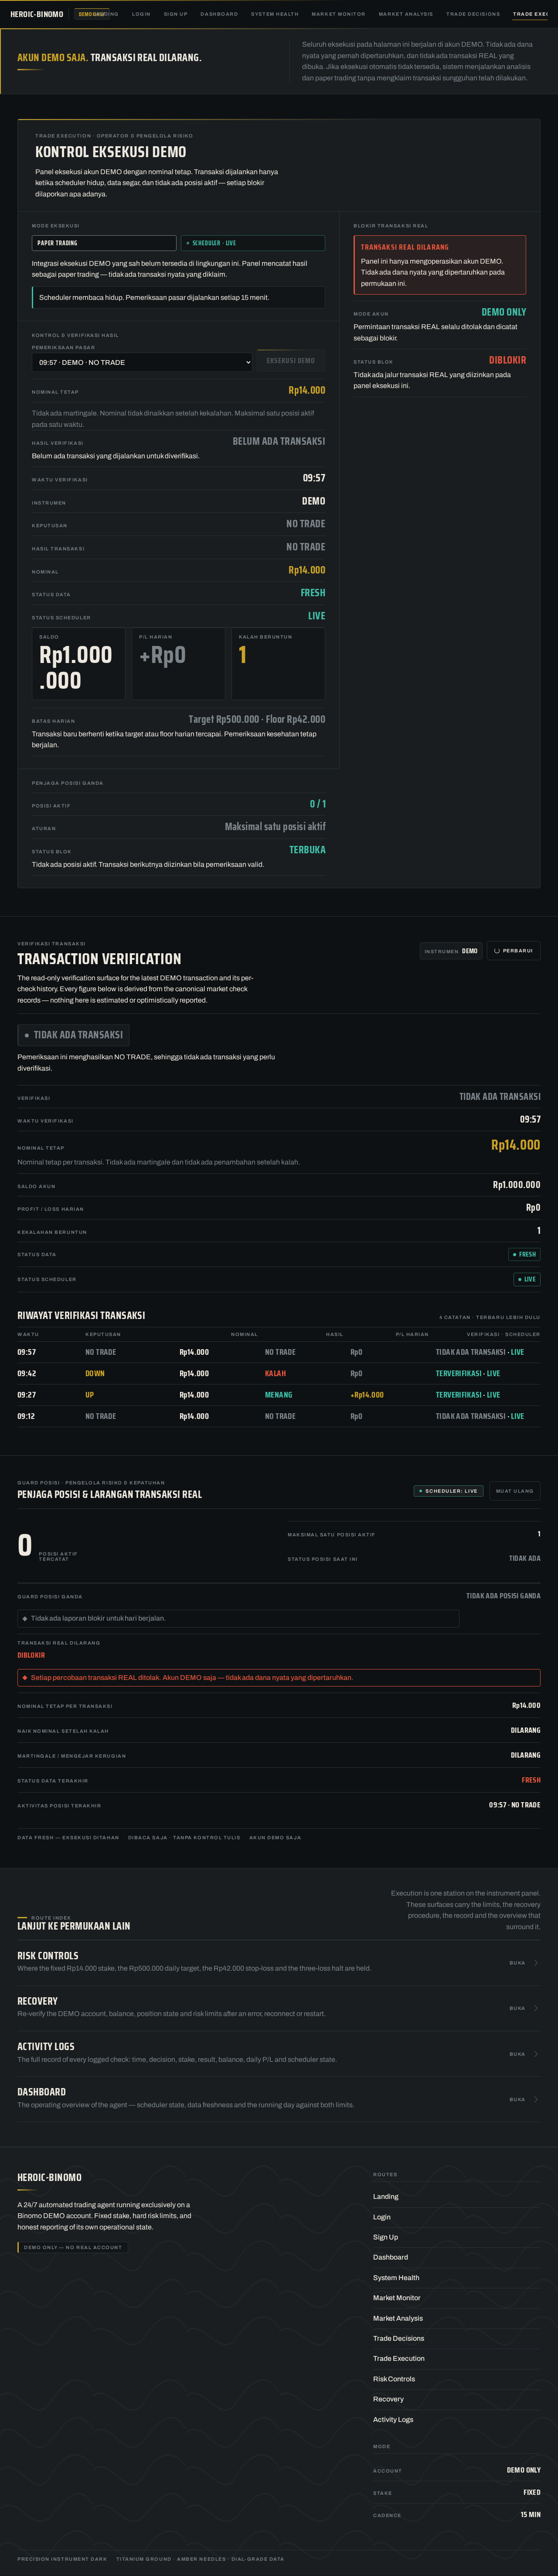The image size is (558, 2576).
Task: Click the UP decision in the 09:27 row
Action: tap(90, 1395)
